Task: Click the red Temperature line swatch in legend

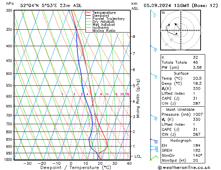Action: [x=88, y=13]
